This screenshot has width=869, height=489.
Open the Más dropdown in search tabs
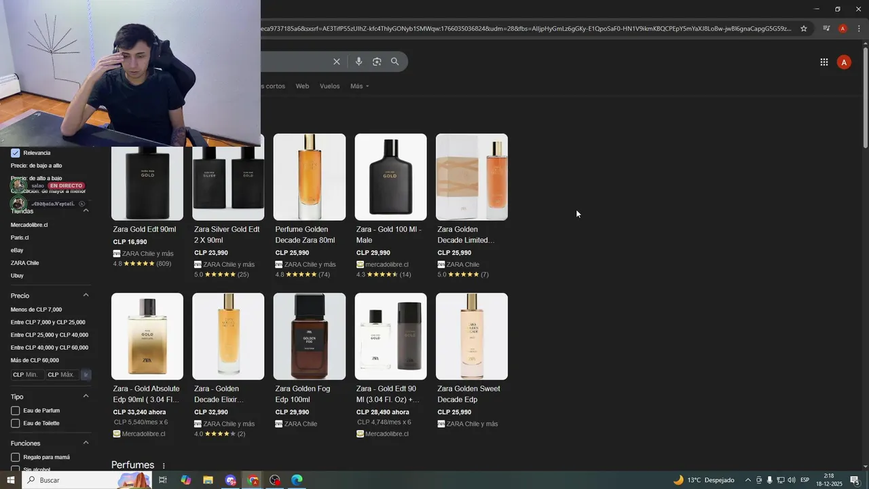360,86
